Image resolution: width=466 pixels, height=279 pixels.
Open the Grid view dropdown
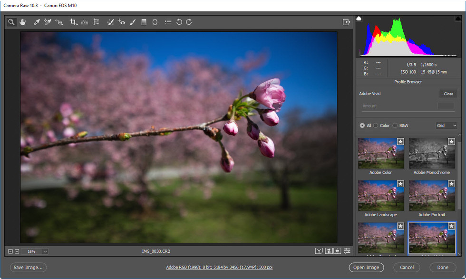[446, 125]
